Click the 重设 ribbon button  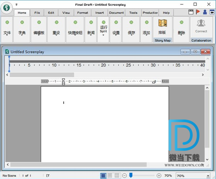point(56,30)
